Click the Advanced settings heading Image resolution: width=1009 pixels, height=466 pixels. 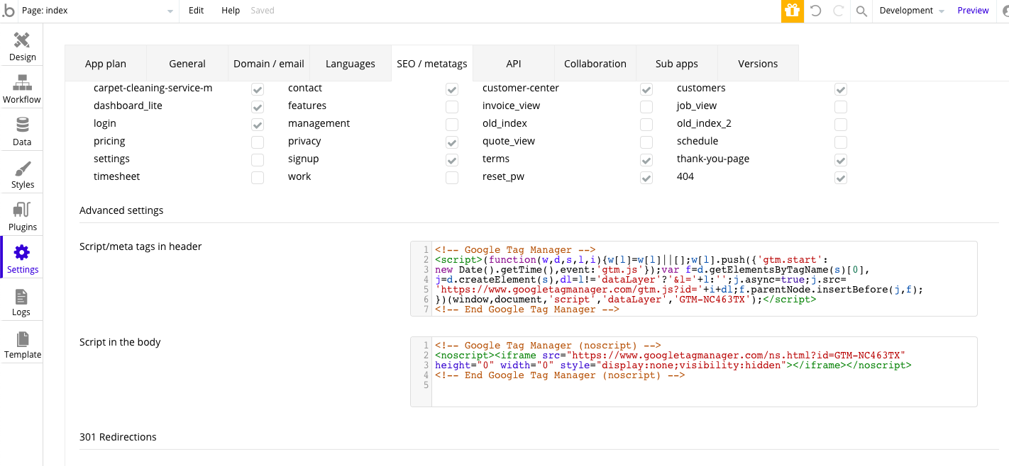121,210
